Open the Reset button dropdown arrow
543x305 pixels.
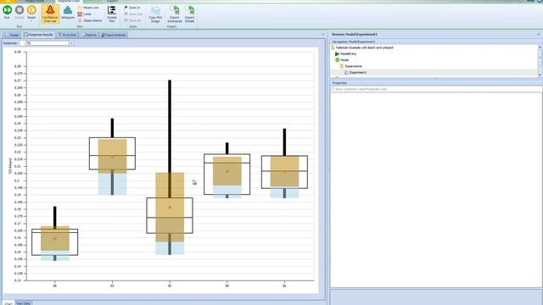[x=31, y=21]
